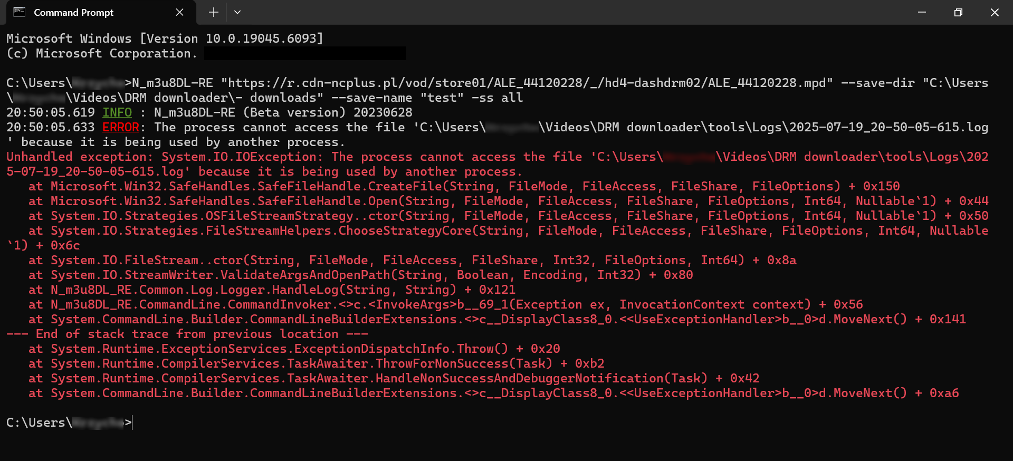Close the Command Prompt tab
The height and width of the screenshot is (461, 1013).
coord(179,12)
